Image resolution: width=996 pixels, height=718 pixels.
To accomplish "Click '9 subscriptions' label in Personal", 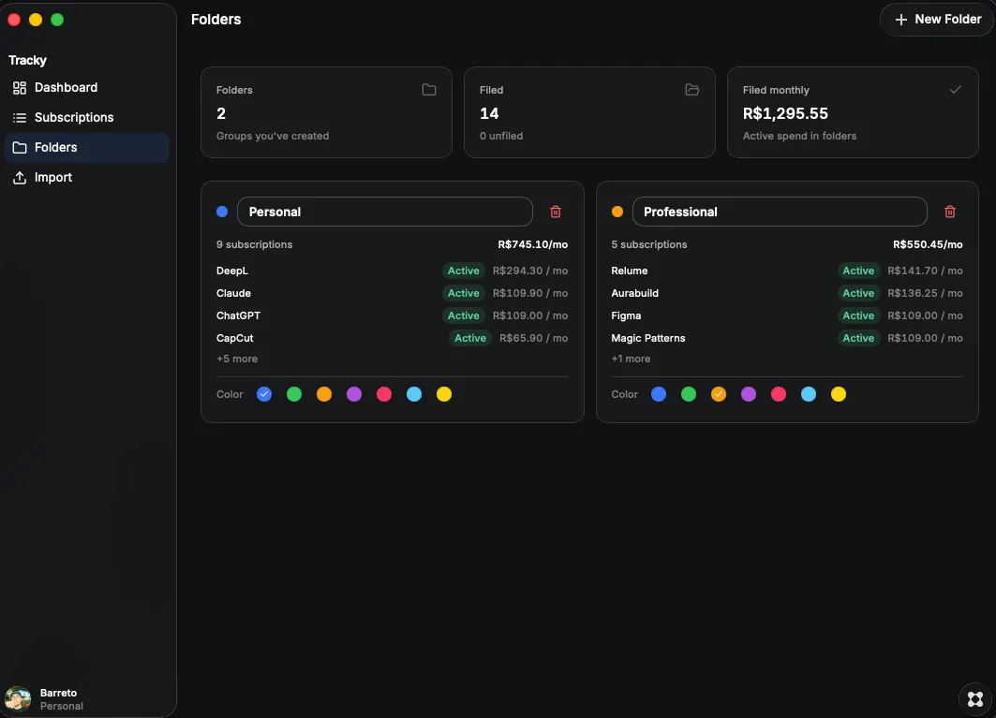I will (x=254, y=244).
